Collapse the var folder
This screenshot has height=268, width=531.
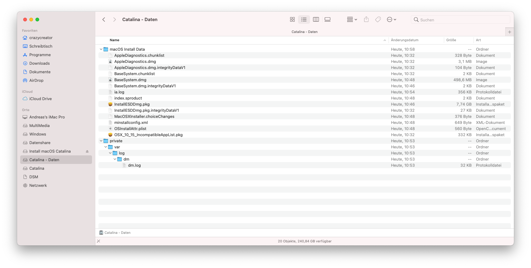[106, 147]
